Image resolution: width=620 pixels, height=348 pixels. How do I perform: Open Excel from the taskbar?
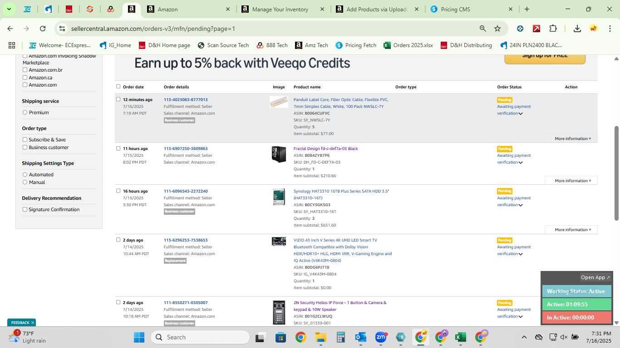[x=460, y=337]
